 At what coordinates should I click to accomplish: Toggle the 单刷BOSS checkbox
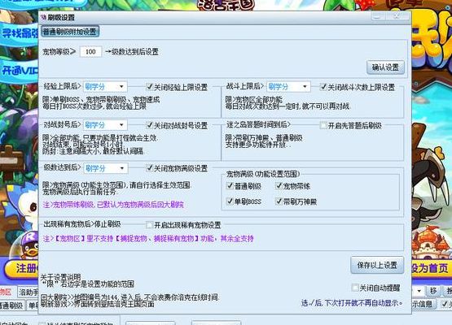230,201
